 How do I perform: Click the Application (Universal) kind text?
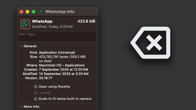point(57,52)
